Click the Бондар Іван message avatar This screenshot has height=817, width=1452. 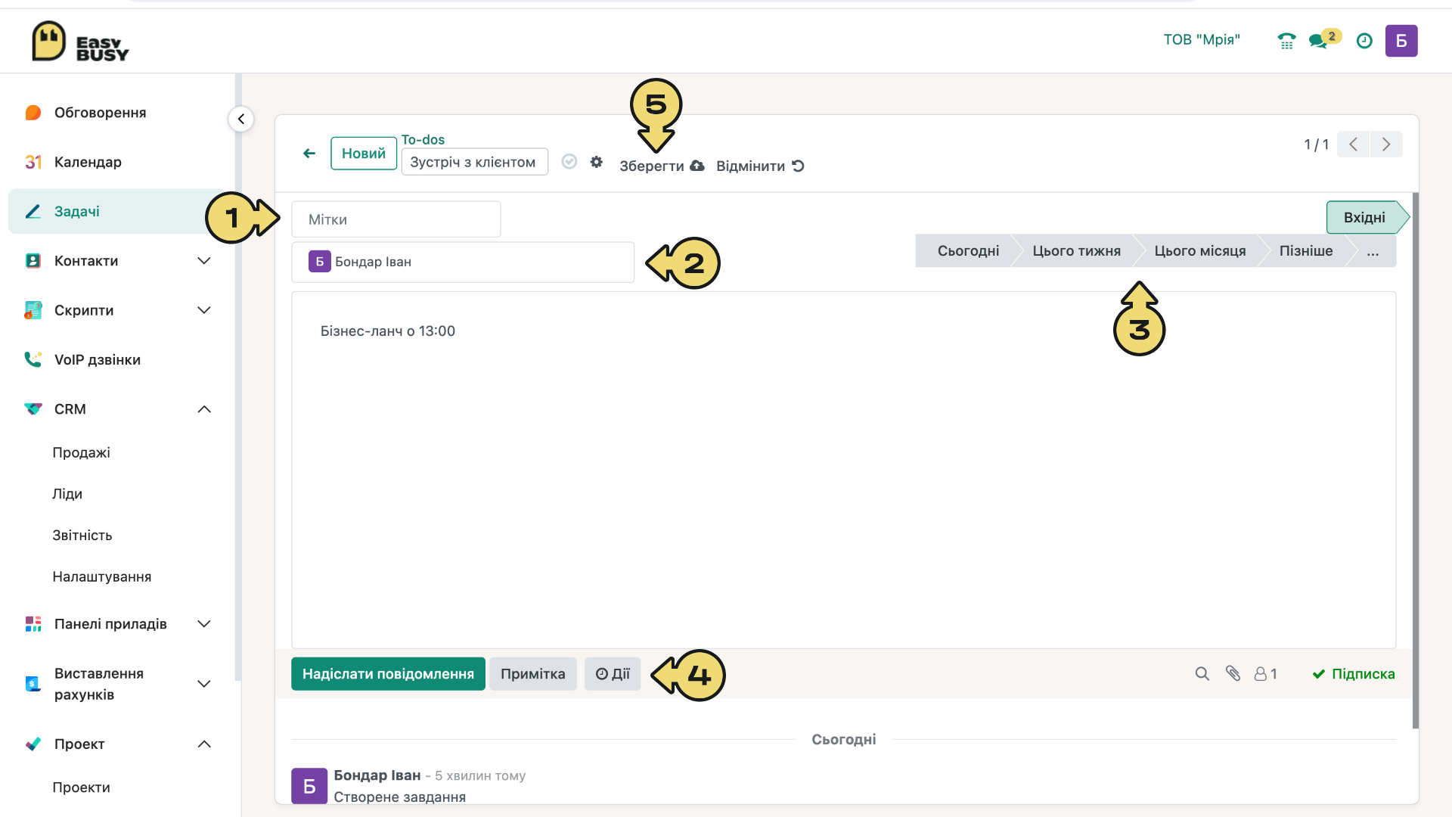[x=309, y=786]
